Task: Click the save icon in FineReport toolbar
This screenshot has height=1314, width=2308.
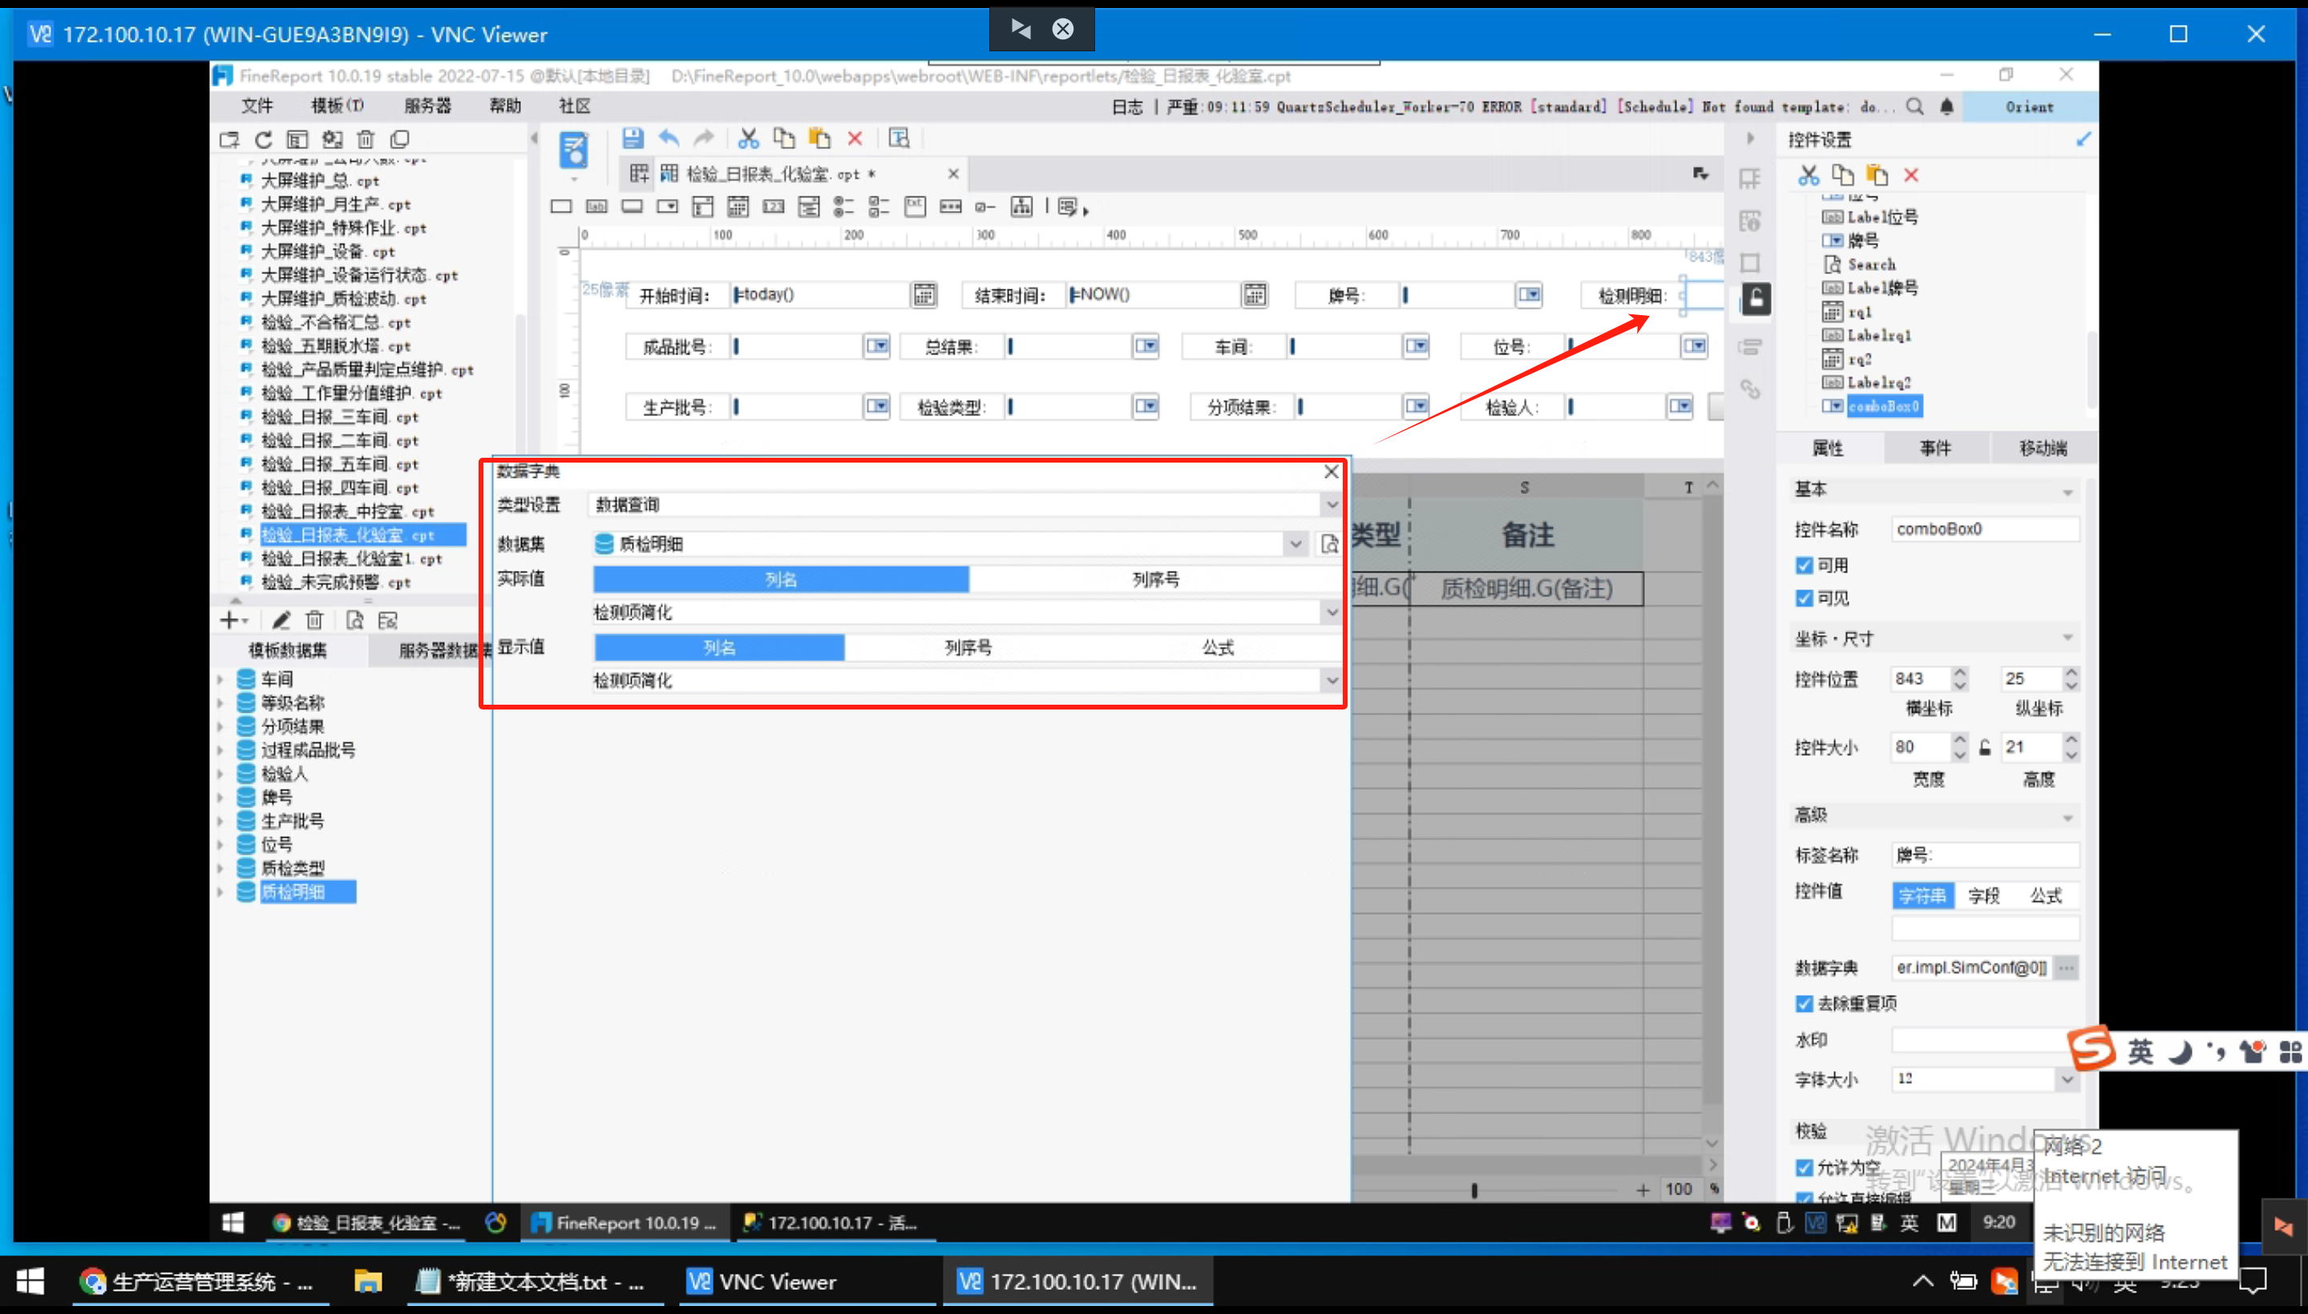Action: point(633,138)
